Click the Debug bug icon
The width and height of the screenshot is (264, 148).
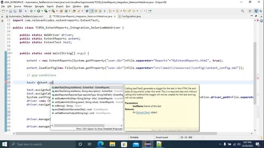tap(31, 11)
